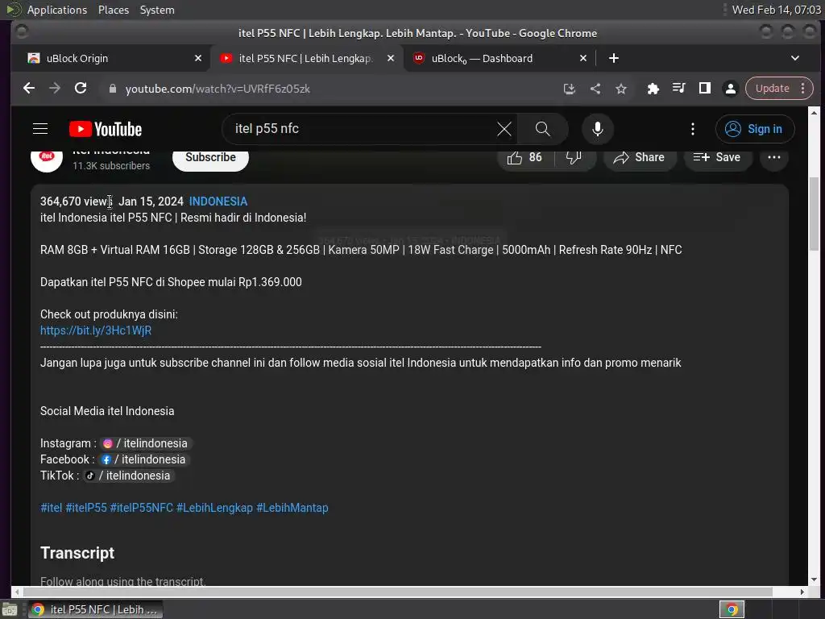The image size is (825, 619).
Task: Open the #itel hashtag
Action: [51, 508]
